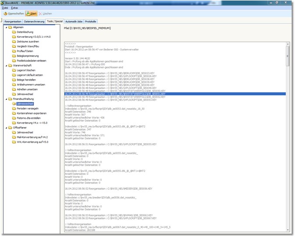Open the Protokolle tab
This screenshot has width=295, height=237.
coord(91,21)
